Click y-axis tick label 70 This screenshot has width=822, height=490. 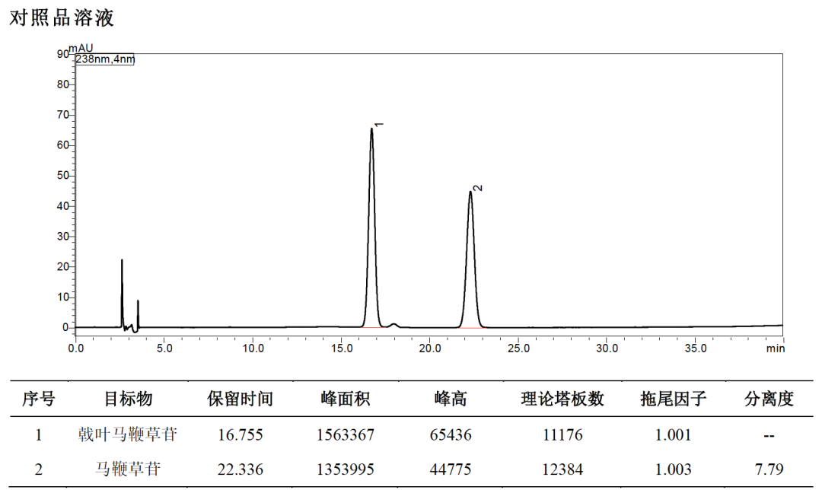pyautogui.click(x=63, y=115)
